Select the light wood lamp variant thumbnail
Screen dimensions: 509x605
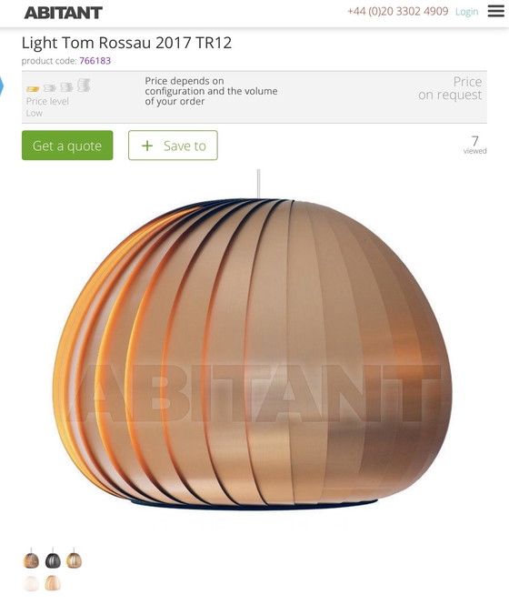53,583
